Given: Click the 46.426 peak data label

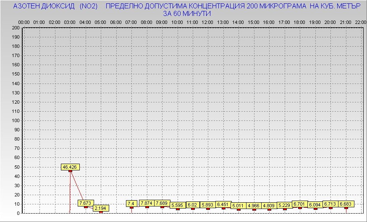Looking at the screenshot, I should click(x=70, y=167).
